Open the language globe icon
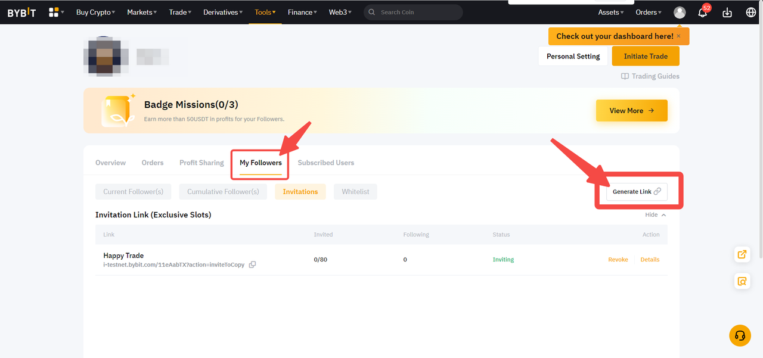 (x=750, y=13)
